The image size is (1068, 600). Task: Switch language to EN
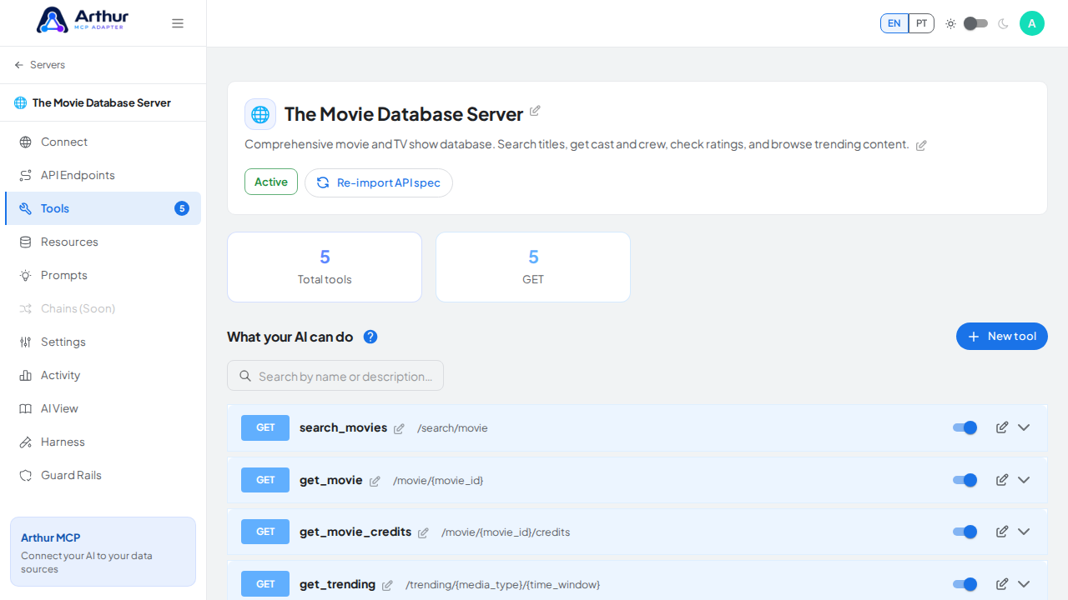pyautogui.click(x=894, y=23)
